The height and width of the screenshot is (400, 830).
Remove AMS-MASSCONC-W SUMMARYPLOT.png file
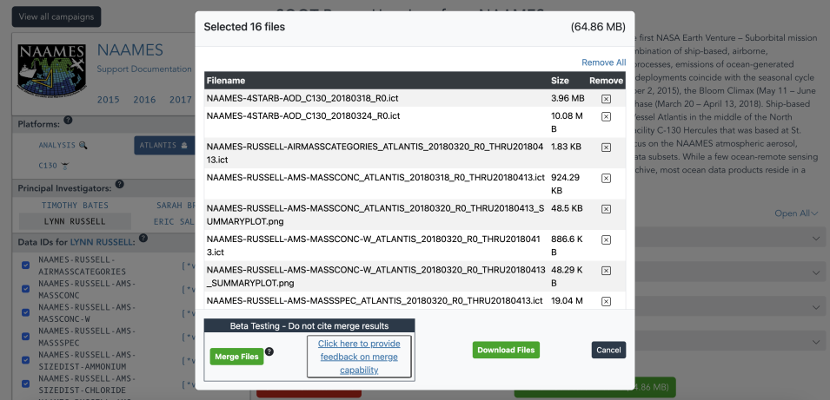point(606,271)
